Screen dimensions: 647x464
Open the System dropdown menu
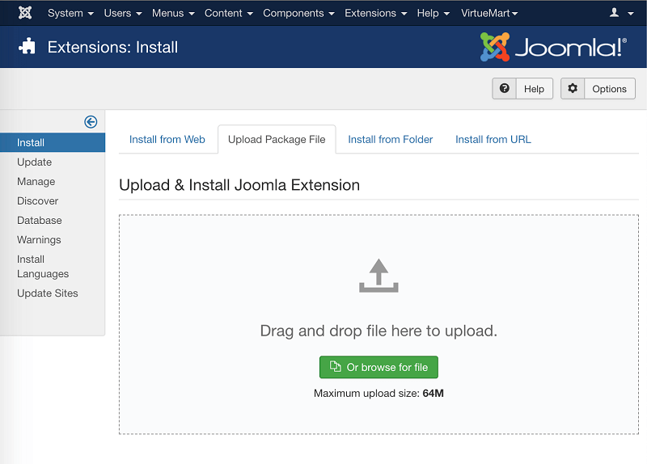[x=70, y=13]
